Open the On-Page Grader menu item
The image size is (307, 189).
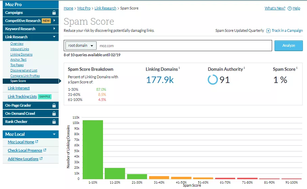30,105
